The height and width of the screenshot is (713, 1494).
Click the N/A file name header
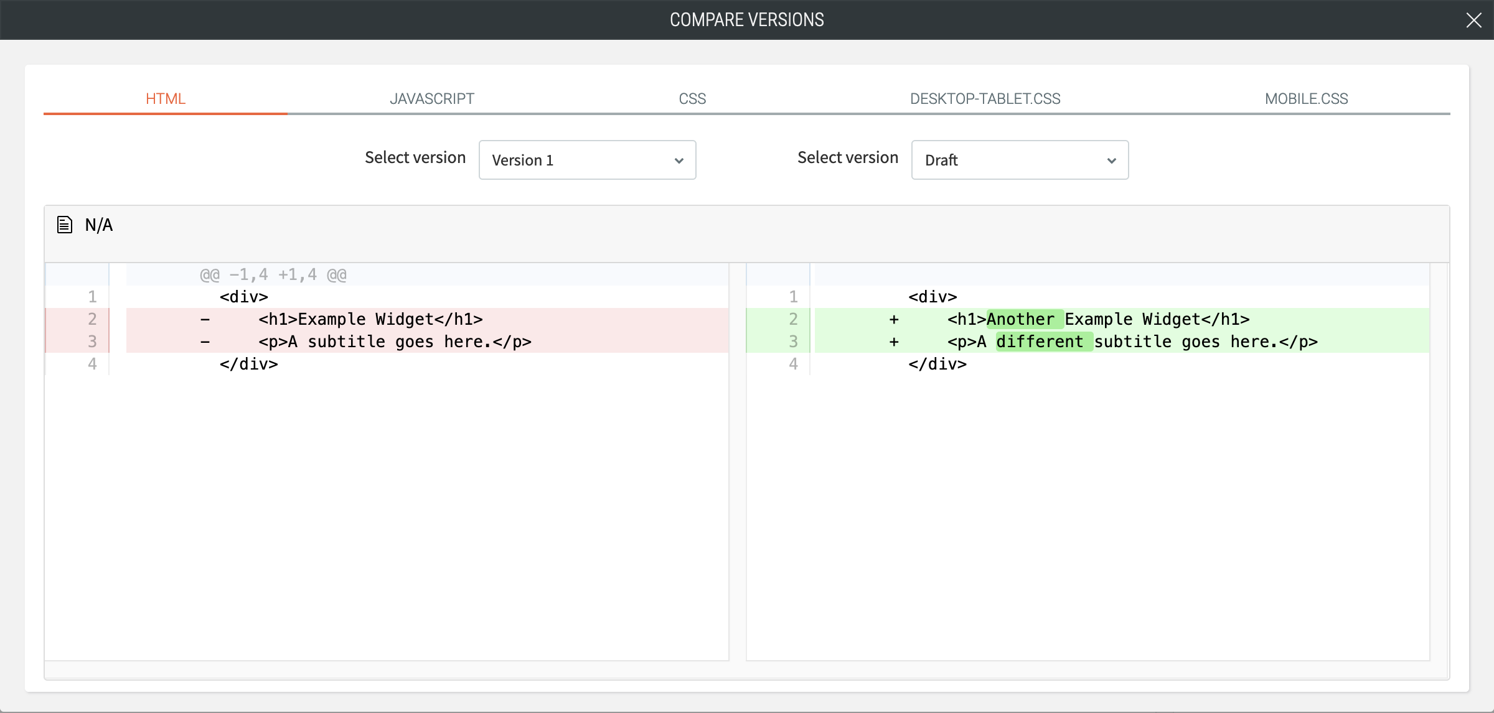click(x=99, y=225)
